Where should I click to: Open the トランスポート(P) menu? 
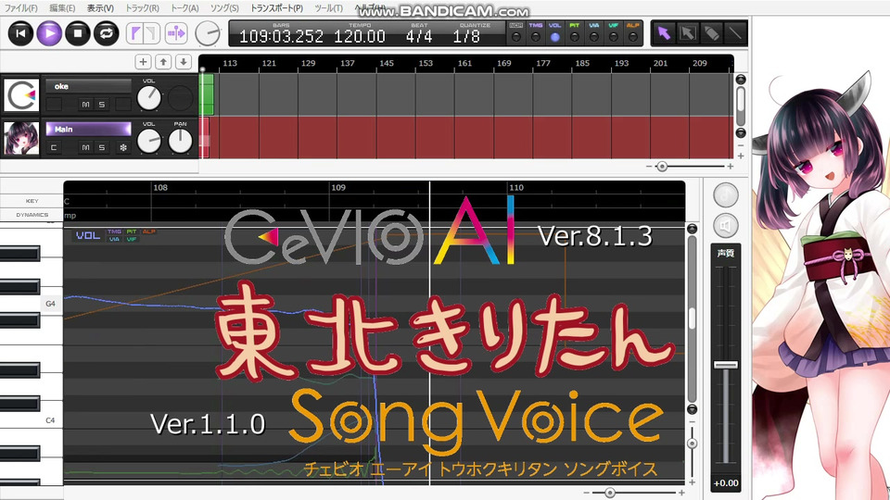pyautogui.click(x=276, y=8)
